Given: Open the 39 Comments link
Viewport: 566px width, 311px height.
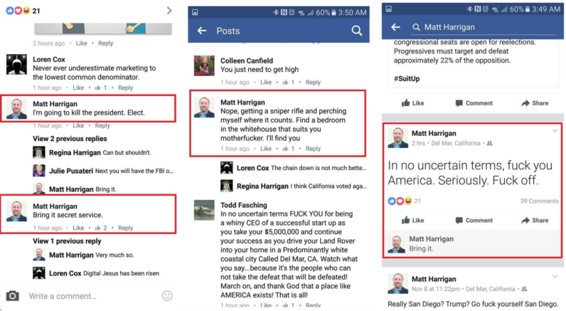Looking at the screenshot, I should coord(539,201).
